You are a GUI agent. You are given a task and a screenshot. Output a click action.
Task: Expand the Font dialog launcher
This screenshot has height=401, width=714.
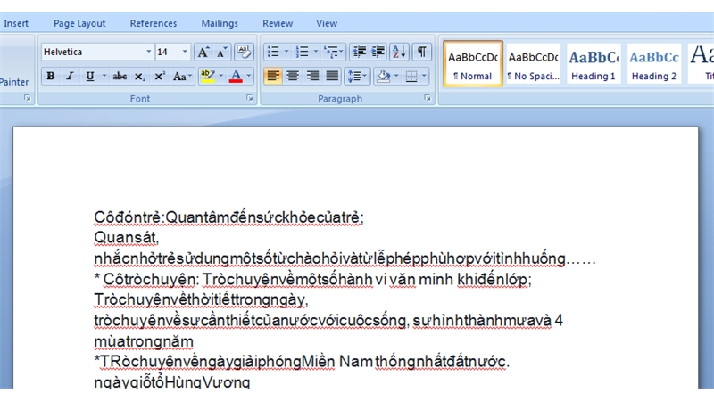click(x=251, y=98)
